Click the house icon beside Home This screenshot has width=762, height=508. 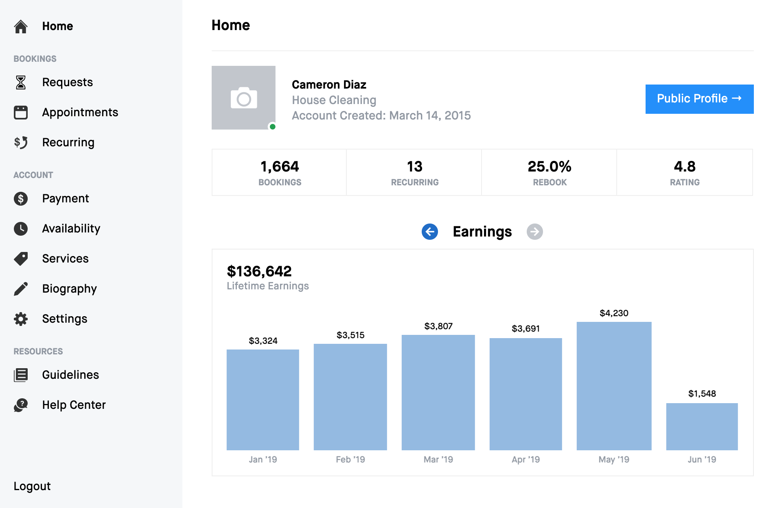(x=21, y=26)
